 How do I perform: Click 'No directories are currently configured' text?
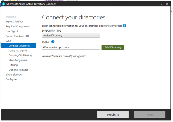(x=64, y=56)
